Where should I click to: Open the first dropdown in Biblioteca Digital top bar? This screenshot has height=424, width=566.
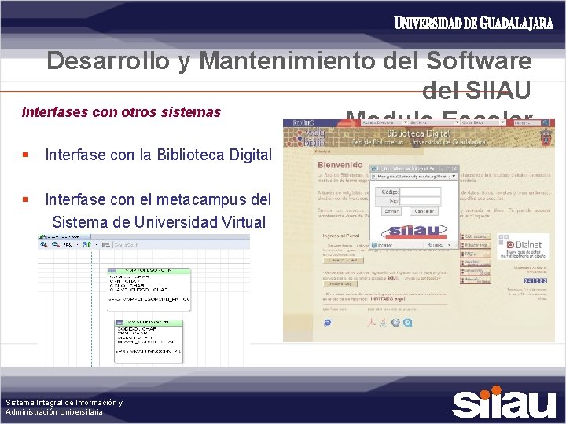pyautogui.click(x=384, y=122)
